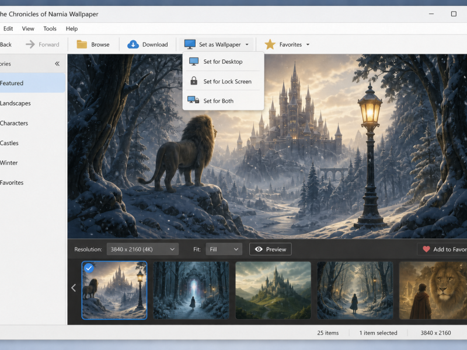The width and height of the screenshot is (467, 350).
Task: Choose Set for Lock Screen
Action: pos(223,81)
